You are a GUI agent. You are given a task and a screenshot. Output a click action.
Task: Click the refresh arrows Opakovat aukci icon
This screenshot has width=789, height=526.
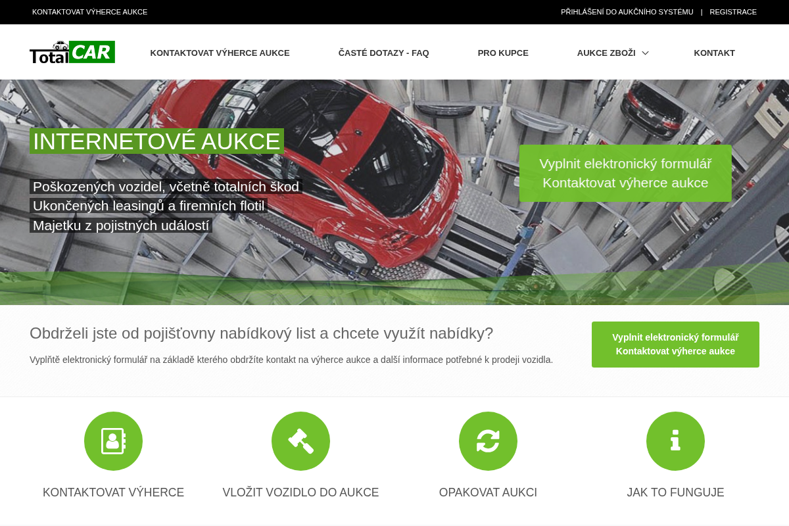click(x=488, y=441)
